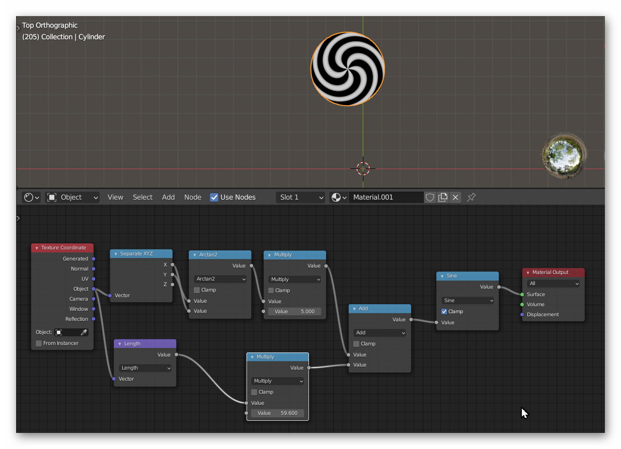Screen dimensions: 621x449
Task: Open the material browse icon dropdown
Action: [339, 197]
